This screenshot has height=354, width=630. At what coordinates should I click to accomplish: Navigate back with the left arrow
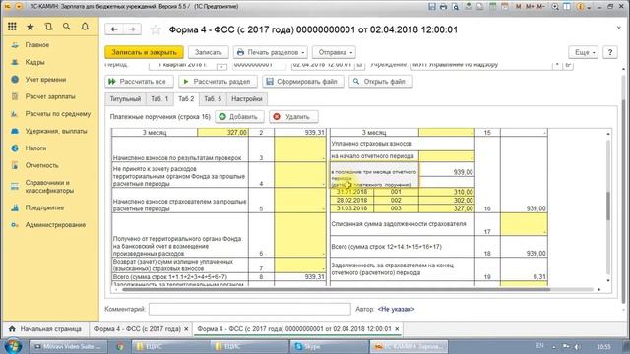point(114,29)
